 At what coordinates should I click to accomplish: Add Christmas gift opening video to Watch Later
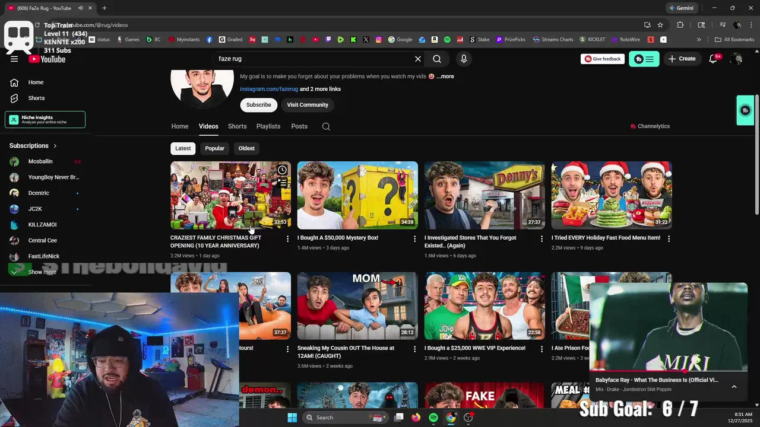[282, 170]
